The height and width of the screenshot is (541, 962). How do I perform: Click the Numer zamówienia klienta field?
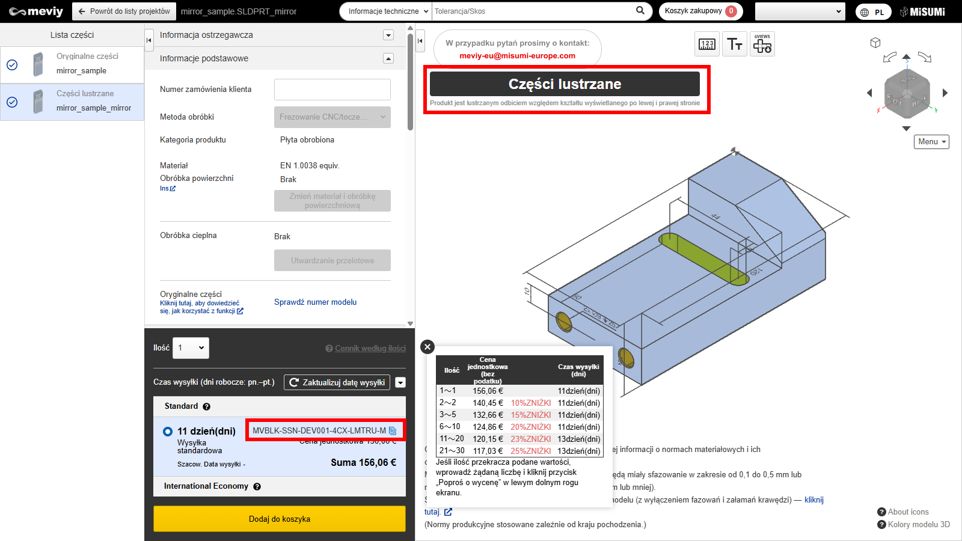click(x=332, y=90)
